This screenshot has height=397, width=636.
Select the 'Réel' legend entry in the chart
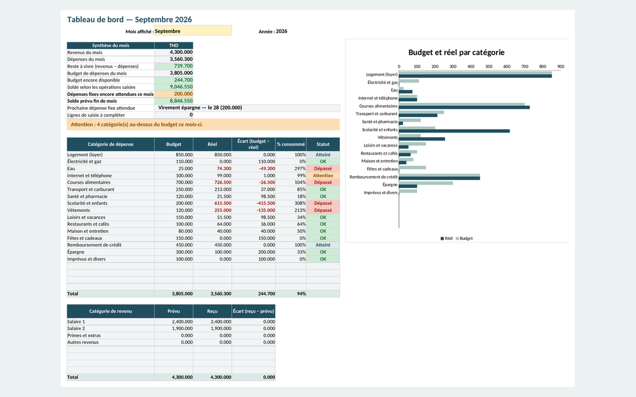446,238
